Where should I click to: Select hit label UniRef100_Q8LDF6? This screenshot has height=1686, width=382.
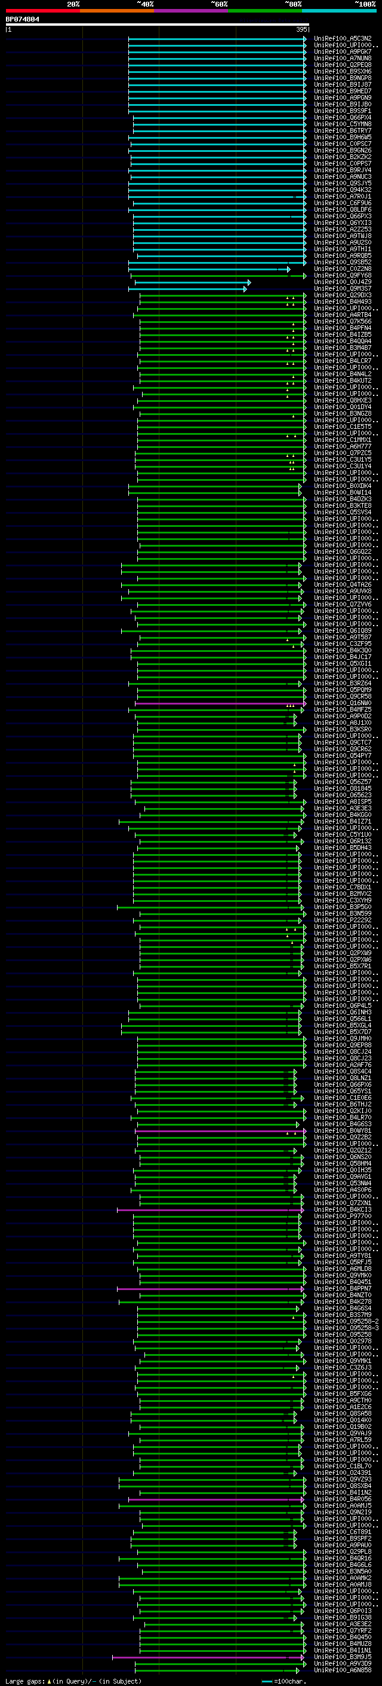coord(343,209)
